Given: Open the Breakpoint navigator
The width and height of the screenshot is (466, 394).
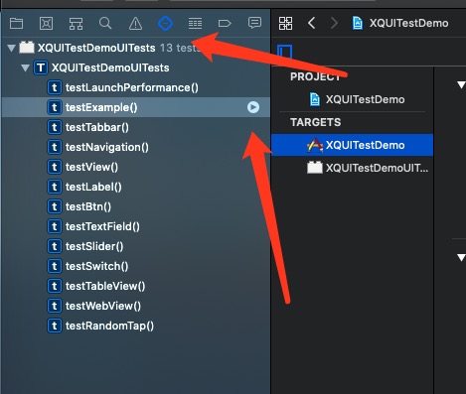Looking at the screenshot, I should pos(225,24).
